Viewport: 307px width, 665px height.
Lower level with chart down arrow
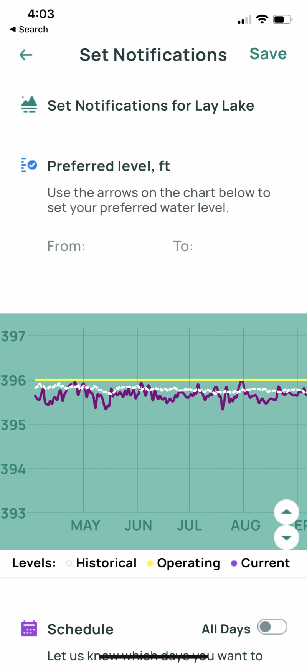pos(286,537)
